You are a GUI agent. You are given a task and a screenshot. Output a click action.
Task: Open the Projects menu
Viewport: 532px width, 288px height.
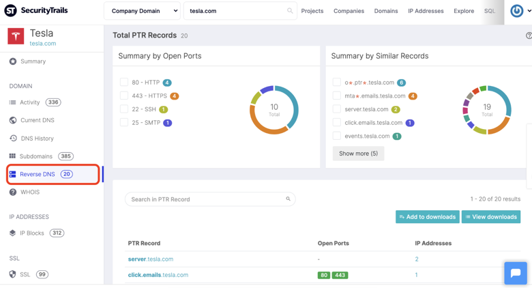pyautogui.click(x=312, y=11)
